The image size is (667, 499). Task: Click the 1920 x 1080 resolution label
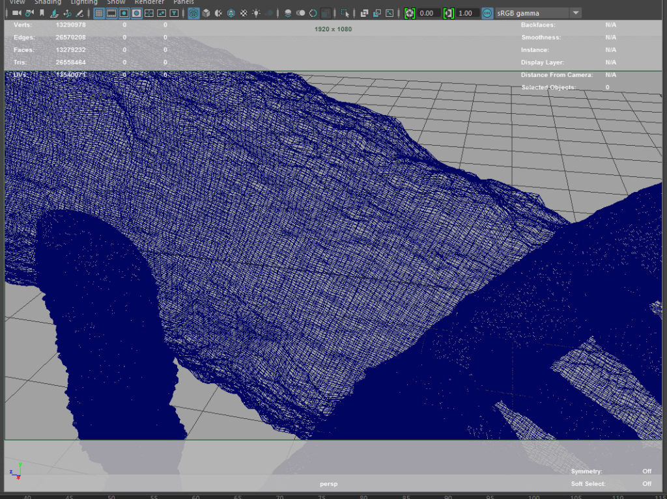(x=333, y=29)
